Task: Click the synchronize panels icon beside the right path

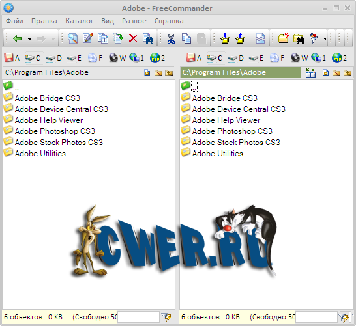Action: [x=310, y=73]
